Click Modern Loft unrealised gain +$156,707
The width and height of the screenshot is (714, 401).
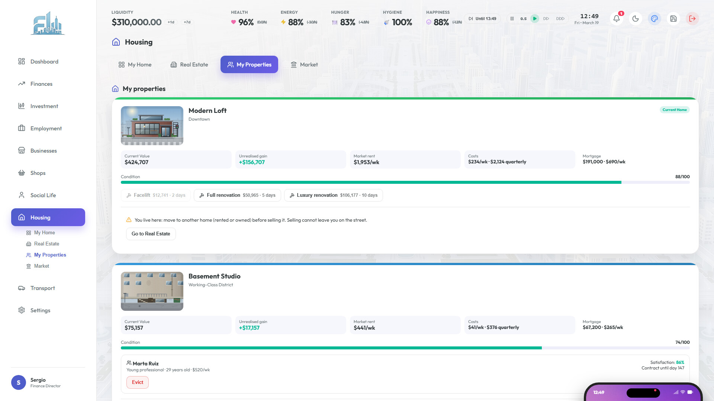pyautogui.click(x=252, y=162)
